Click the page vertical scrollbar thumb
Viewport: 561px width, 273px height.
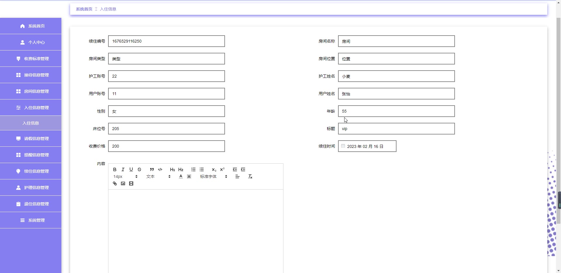[558, 121]
